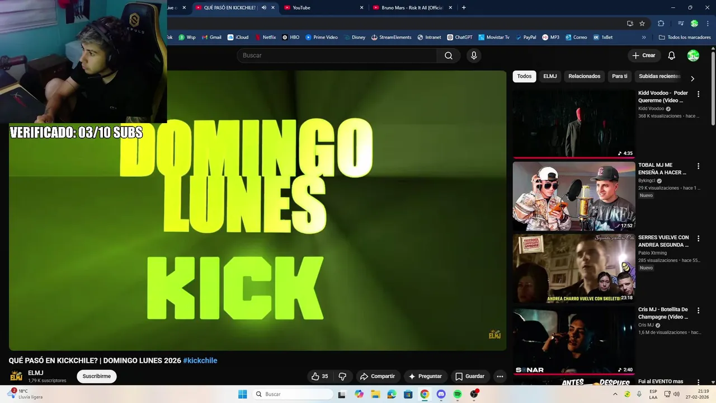Open the #kickchile hashtag link
The width and height of the screenshot is (716, 403).
[x=200, y=360]
